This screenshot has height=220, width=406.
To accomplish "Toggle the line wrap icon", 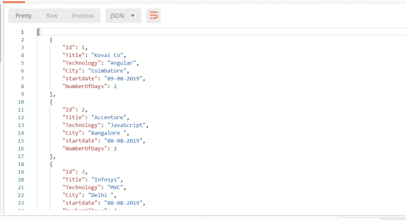I will click(154, 16).
